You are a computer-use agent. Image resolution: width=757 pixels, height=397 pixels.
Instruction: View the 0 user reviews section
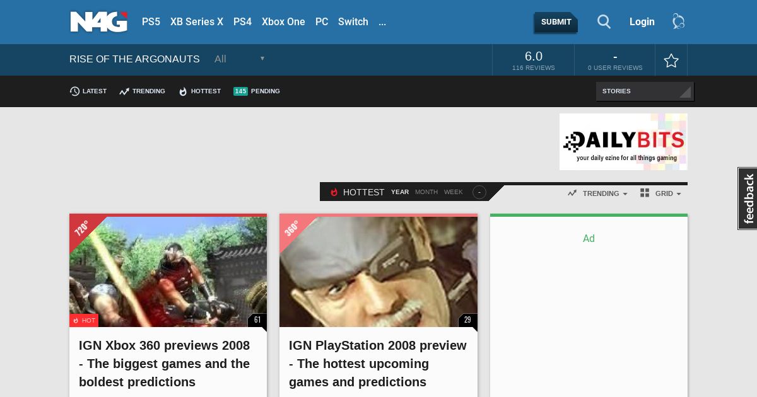(615, 60)
